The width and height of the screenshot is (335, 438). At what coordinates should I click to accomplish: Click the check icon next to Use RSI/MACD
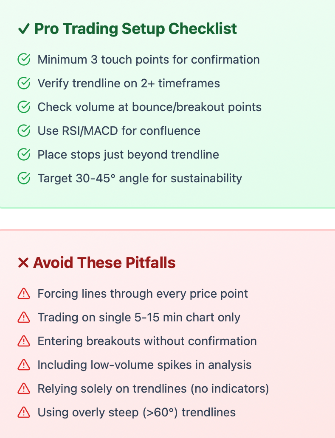(24, 131)
